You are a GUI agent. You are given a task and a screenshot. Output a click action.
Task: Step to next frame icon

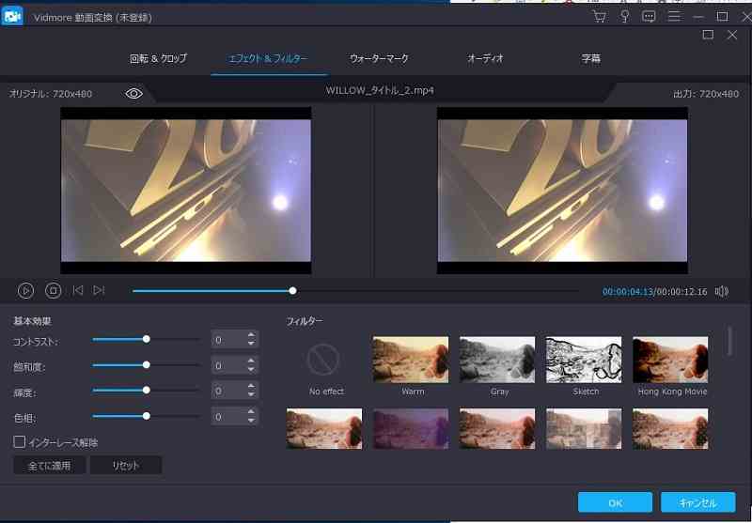(100, 291)
